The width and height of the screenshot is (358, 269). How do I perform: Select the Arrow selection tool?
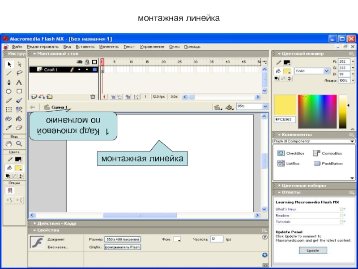pyautogui.click(x=9, y=64)
